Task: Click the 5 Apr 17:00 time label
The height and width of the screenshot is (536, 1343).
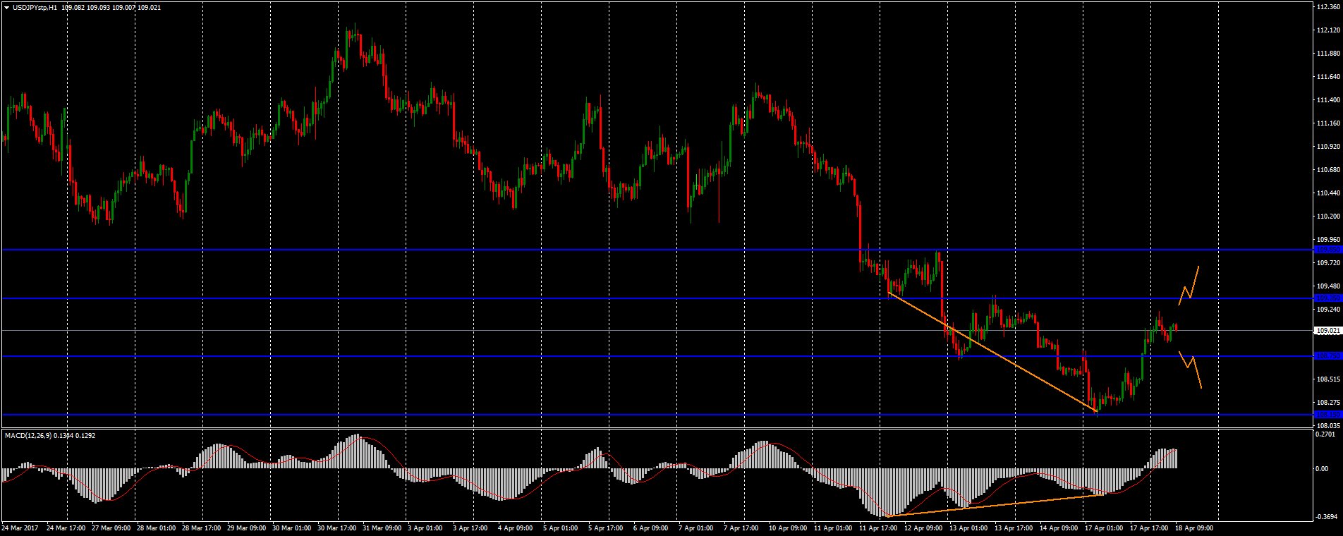Action: pyautogui.click(x=606, y=528)
